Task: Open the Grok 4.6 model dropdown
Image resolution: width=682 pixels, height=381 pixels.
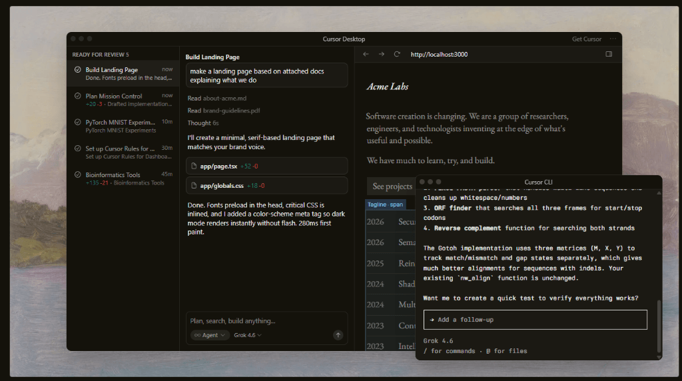Action: (248, 335)
